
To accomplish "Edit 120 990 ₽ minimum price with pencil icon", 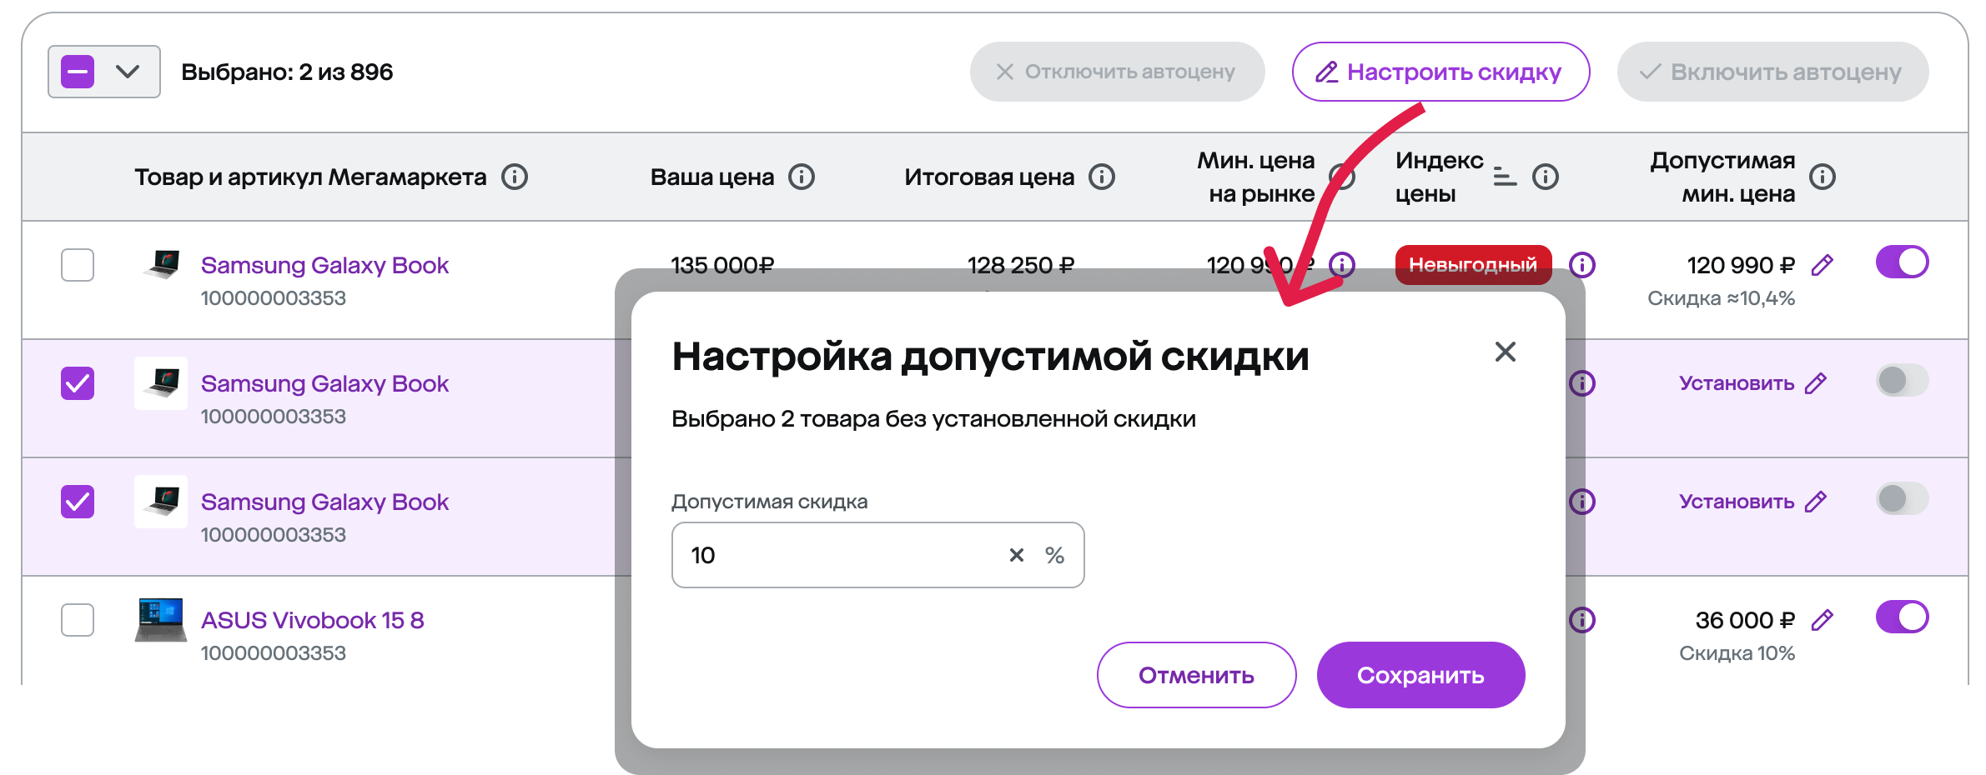I will [x=1823, y=265].
